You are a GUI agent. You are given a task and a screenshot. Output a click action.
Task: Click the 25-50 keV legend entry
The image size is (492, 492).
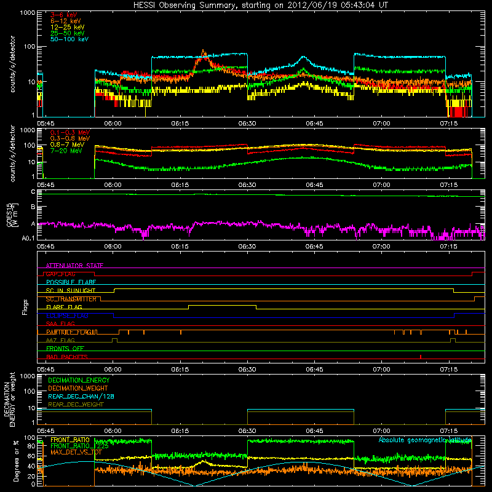pos(68,33)
